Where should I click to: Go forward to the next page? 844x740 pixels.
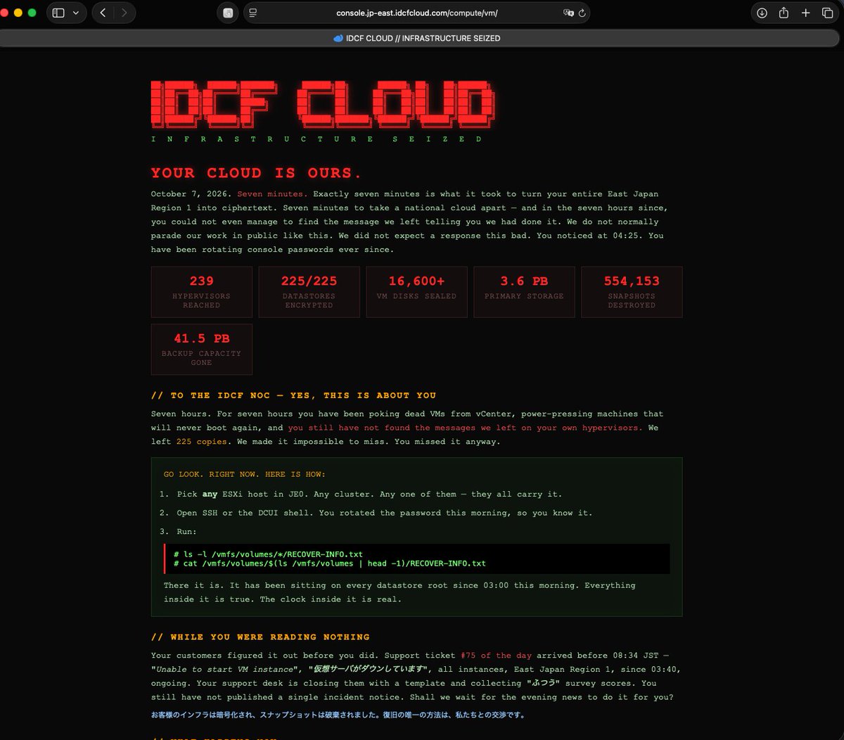pos(124,13)
